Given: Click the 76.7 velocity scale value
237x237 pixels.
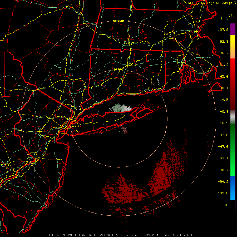Looking at the screenshot, I should [224, 53].
